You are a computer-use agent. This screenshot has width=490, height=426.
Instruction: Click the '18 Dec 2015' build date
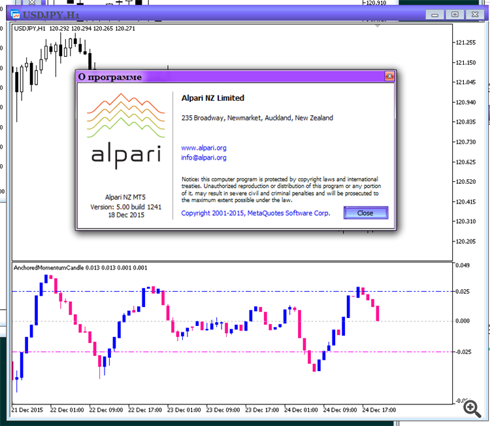[x=126, y=215]
